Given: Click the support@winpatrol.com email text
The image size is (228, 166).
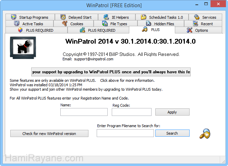Looking at the screenshot, I should pyautogui.click(x=94, y=59).
